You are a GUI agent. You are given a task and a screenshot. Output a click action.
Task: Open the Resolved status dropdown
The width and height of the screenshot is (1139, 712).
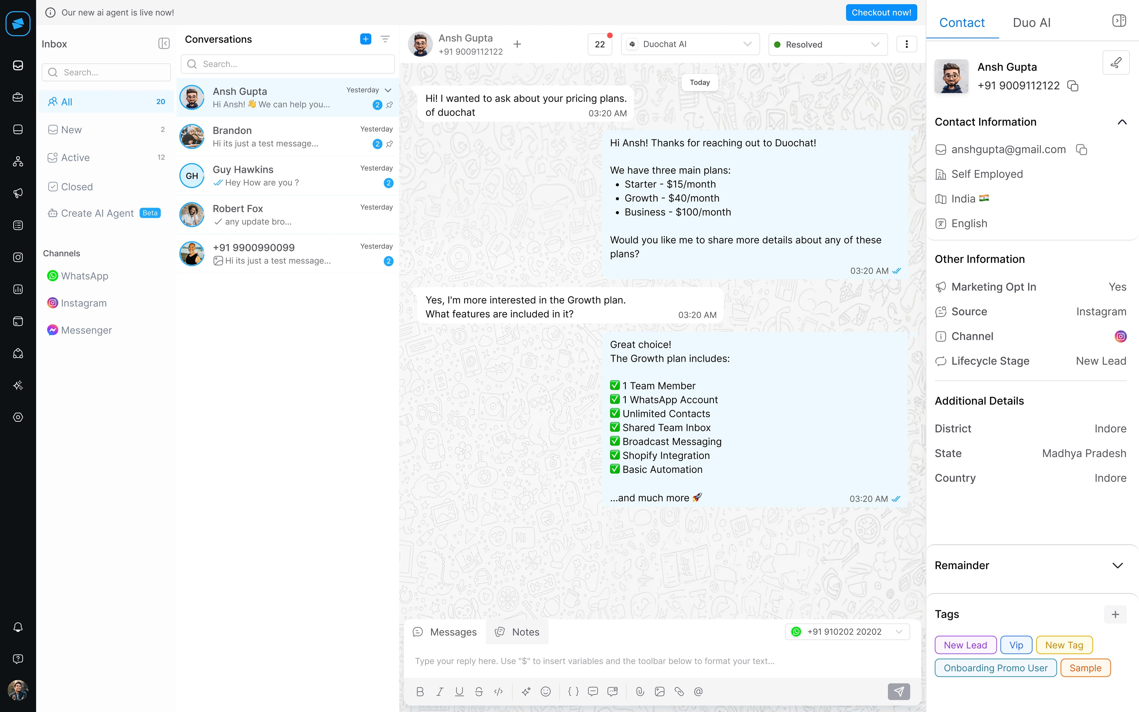click(x=828, y=44)
